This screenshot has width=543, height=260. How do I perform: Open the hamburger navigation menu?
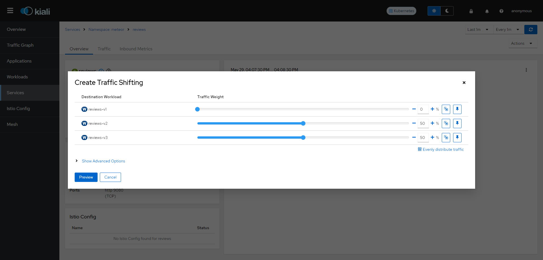(10, 11)
